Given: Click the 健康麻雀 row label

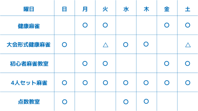Looking at the screenshot, I should pyautogui.click(x=29, y=26).
